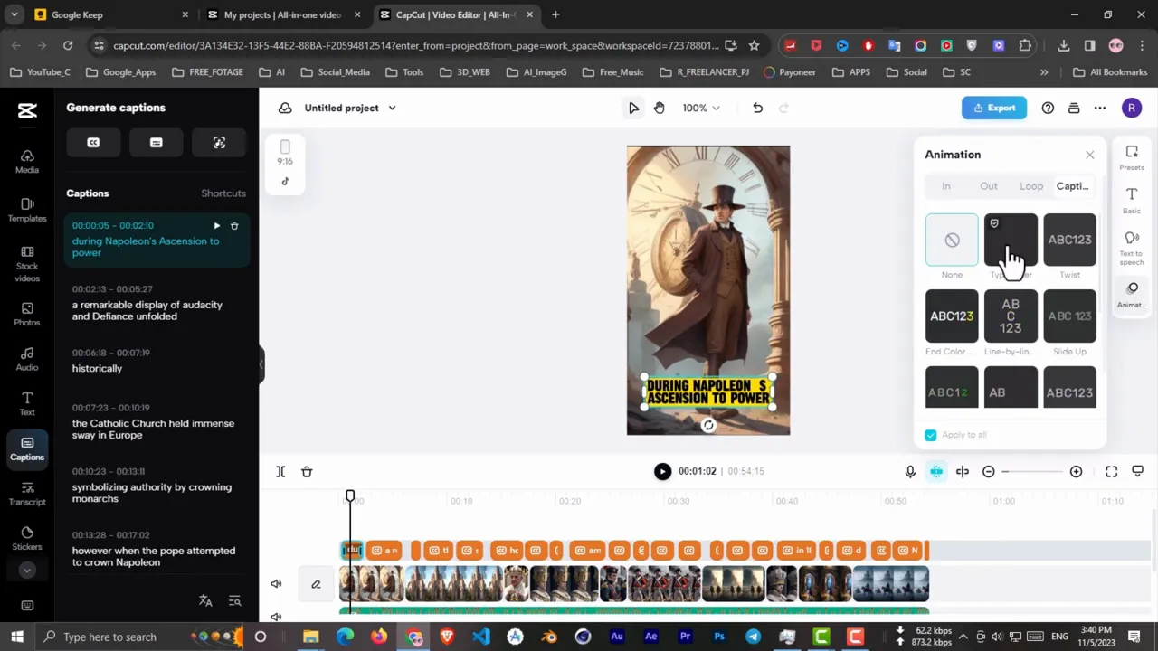Screen dimensions: 1158x651
Task: Open the Text panel in sidebar
Action: pos(27,404)
